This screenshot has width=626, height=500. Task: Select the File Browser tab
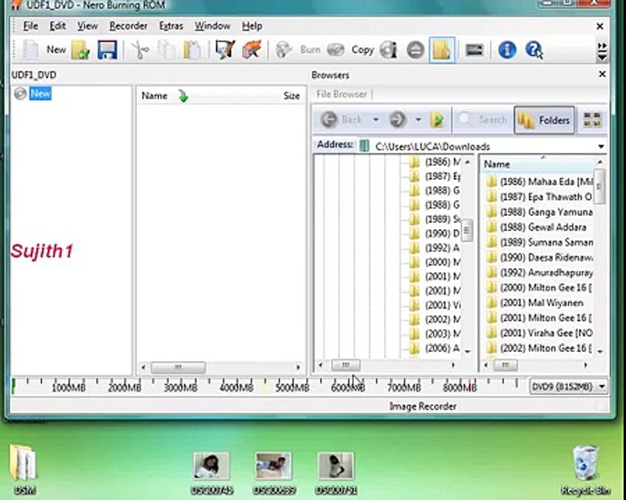click(342, 94)
